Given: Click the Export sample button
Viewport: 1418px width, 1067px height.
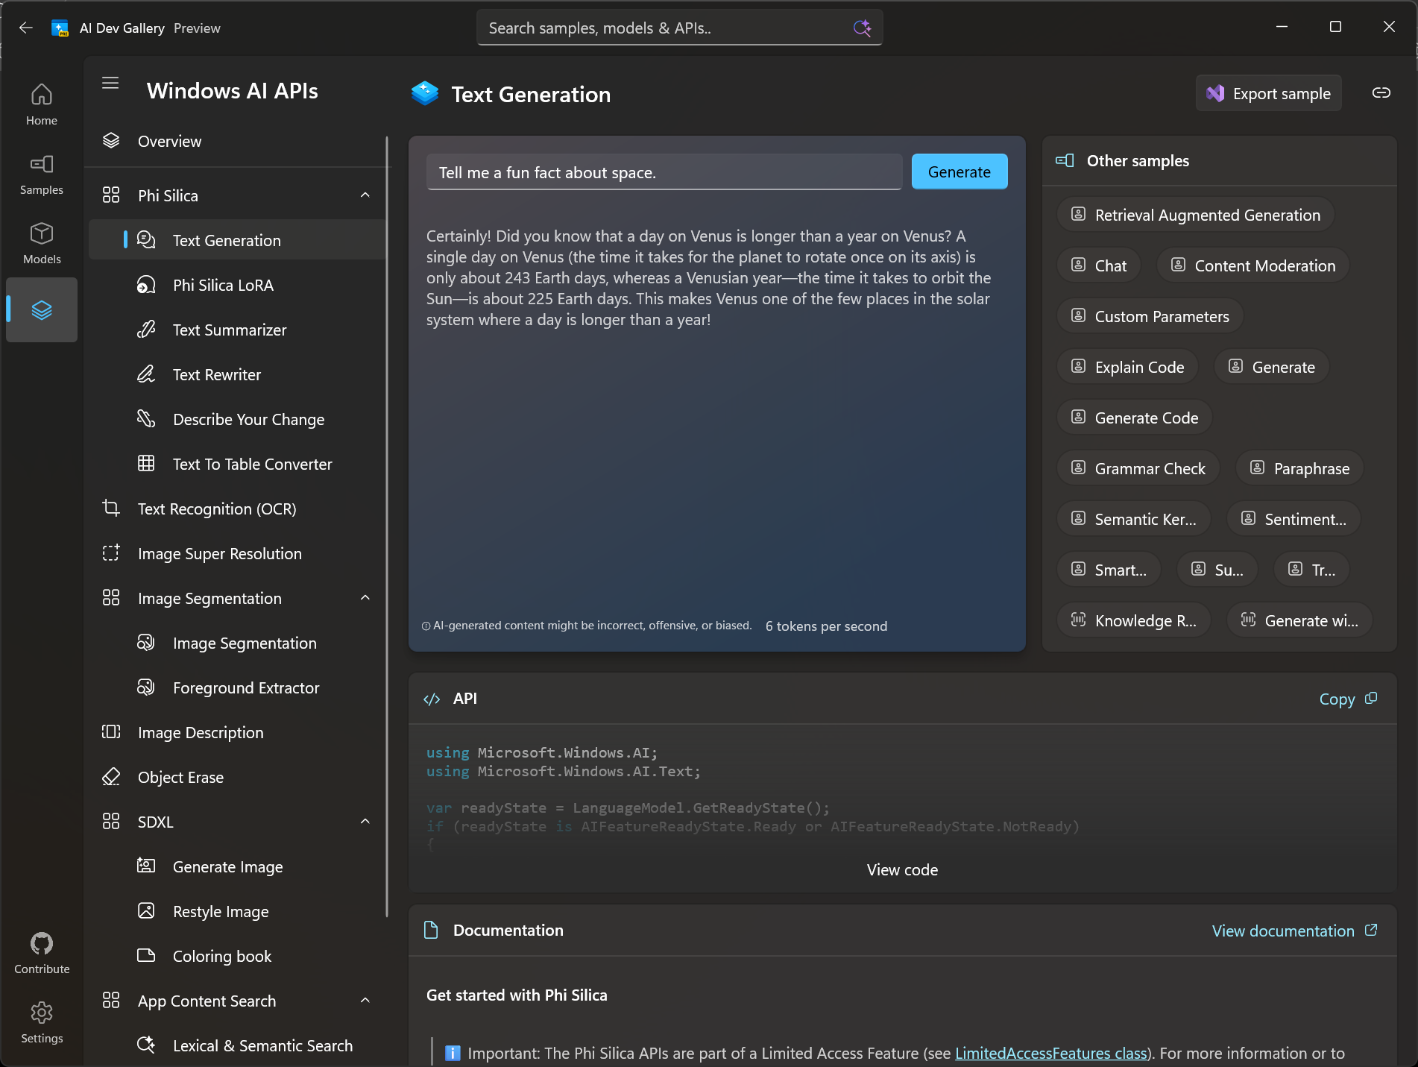Looking at the screenshot, I should point(1268,92).
